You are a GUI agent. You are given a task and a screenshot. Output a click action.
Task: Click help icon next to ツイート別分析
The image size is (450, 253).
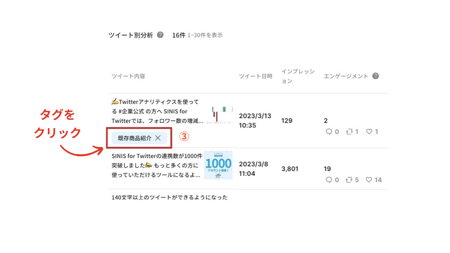[160, 35]
